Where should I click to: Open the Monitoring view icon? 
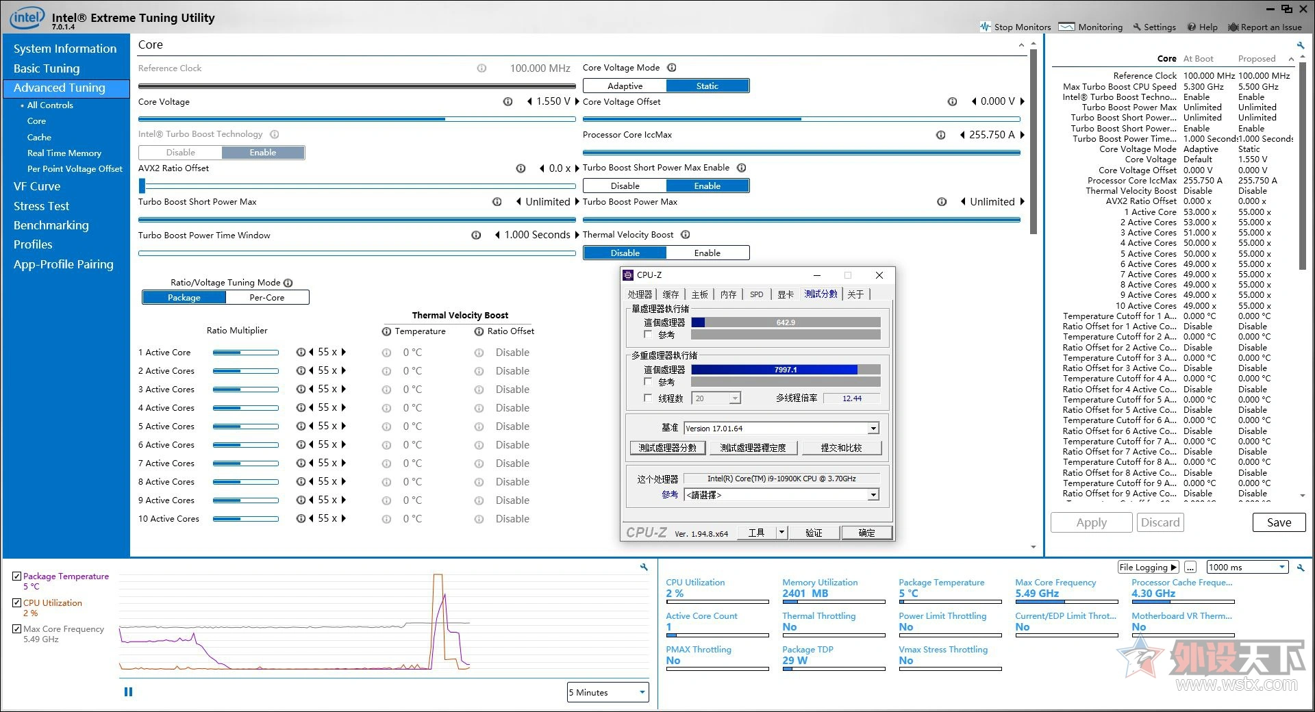pyautogui.click(x=1066, y=27)
